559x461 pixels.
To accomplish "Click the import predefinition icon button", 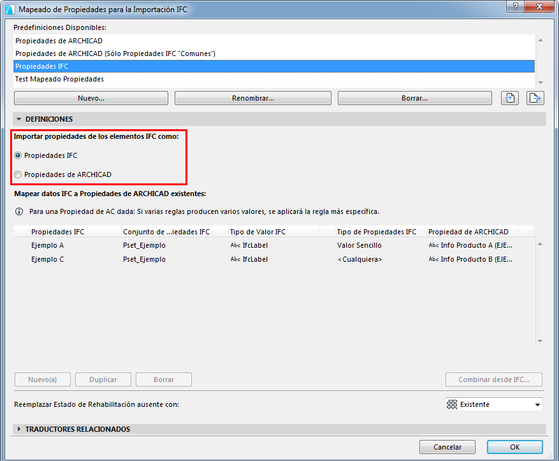I will coord(510,98).
